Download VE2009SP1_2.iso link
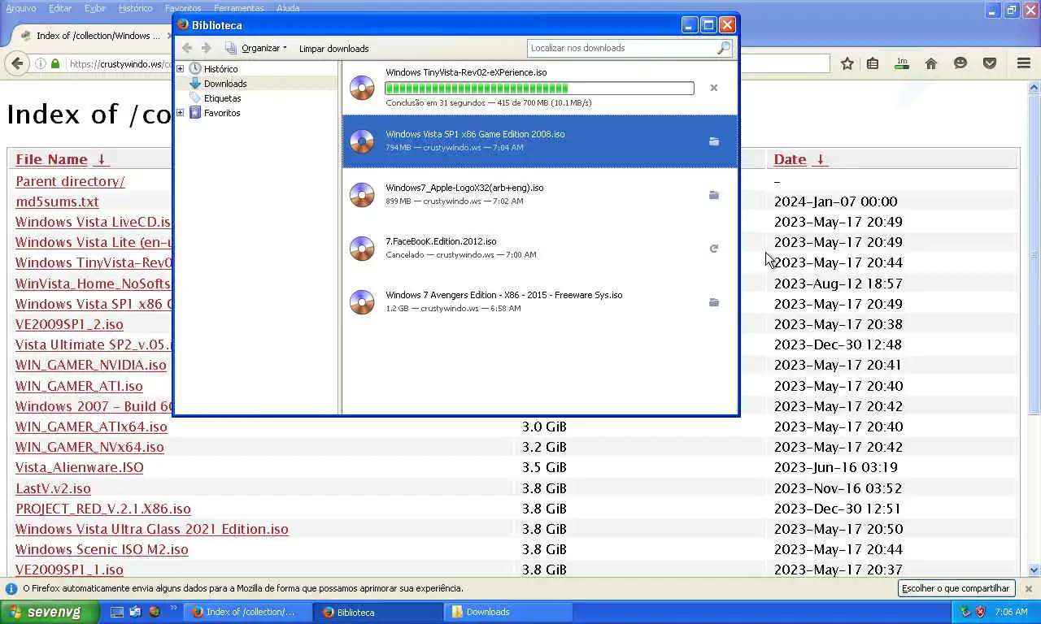 (69, 324)
